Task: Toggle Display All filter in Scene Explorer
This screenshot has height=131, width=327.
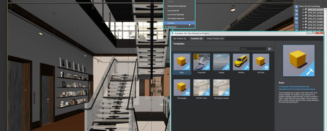Action: (x=297, y=6)
